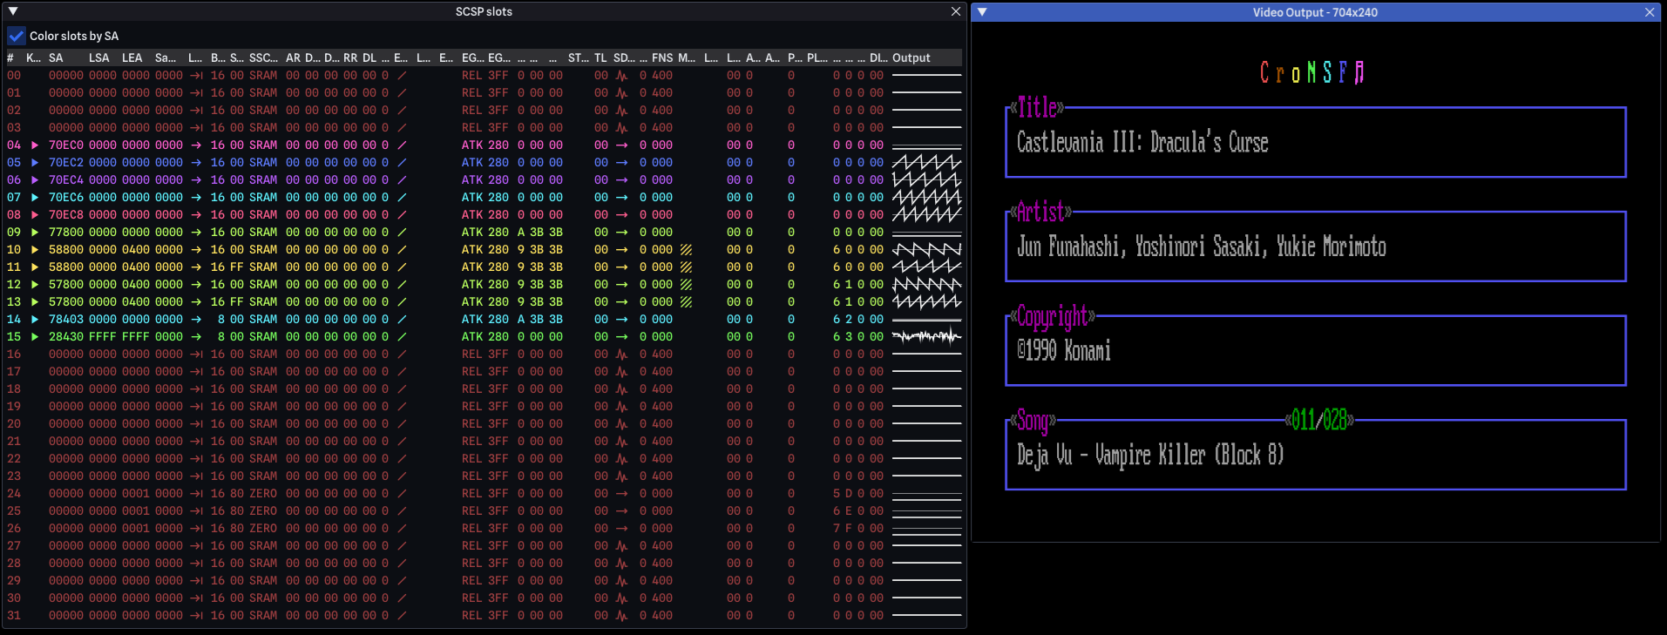1667x635 pixels.
Task: Click slot number 31 row label
Action: [14, 616]
